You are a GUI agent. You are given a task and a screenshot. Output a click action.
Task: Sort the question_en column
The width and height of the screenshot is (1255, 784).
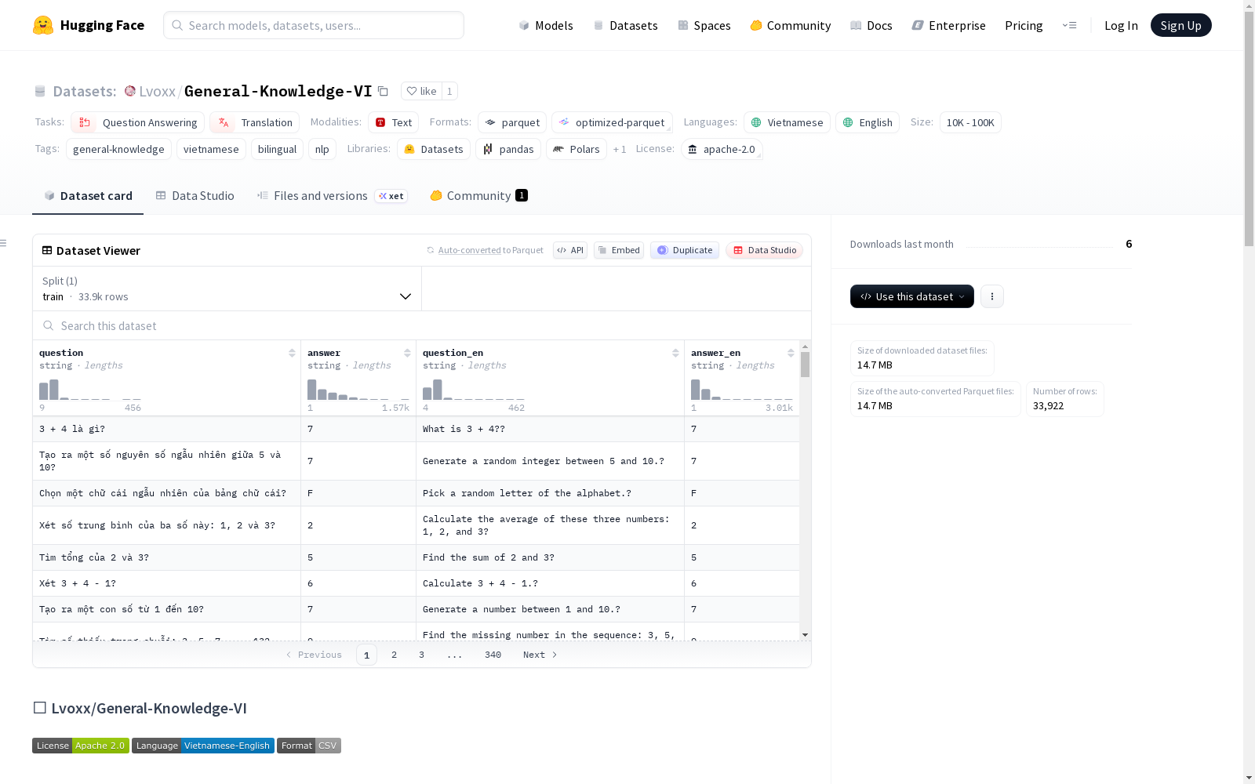coord(675,353)
